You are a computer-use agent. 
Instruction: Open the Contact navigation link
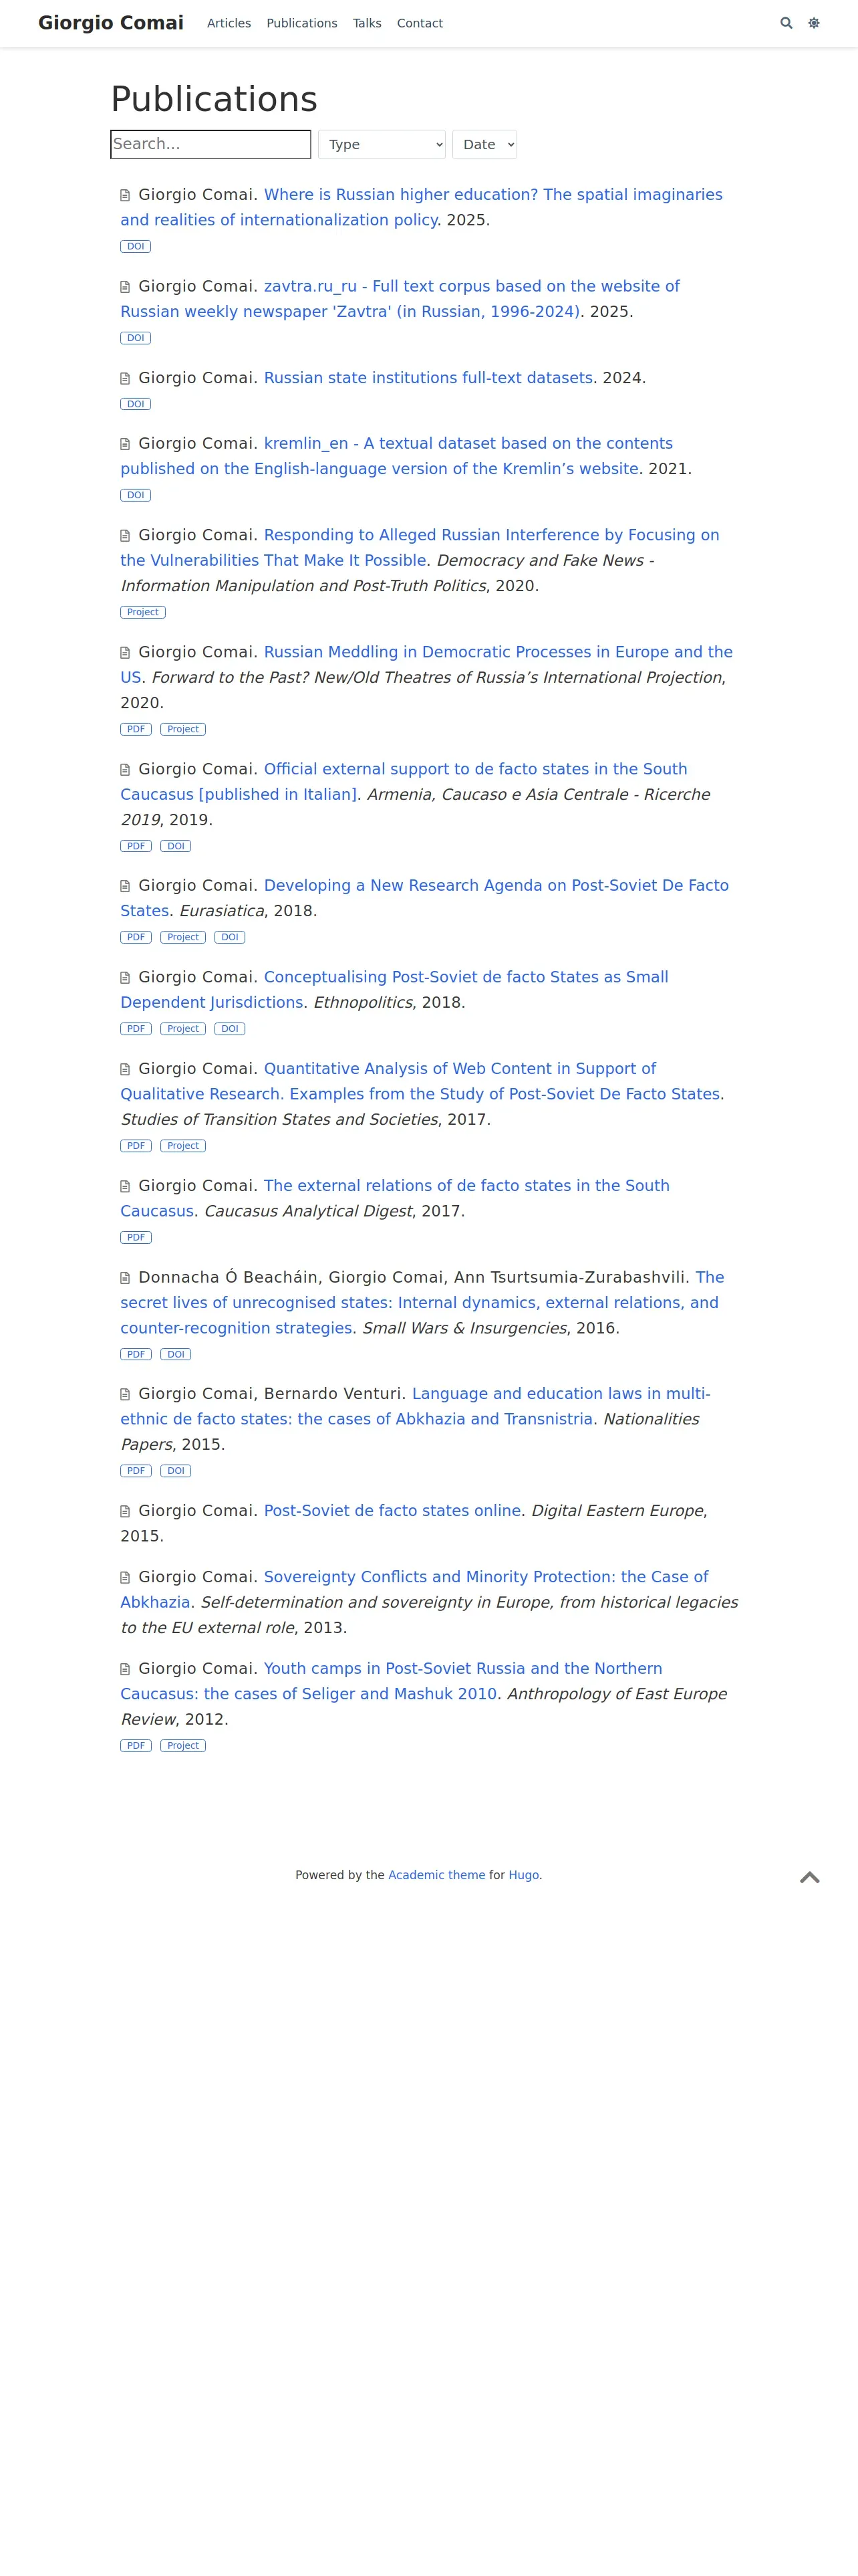pyautogui.click(x=420, y=23)
